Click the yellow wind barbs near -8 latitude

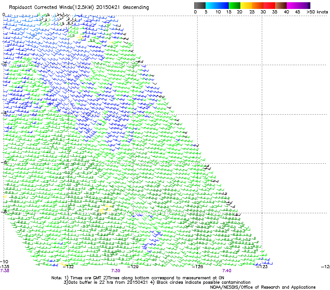pyautogui.click(x=105, y=208)
